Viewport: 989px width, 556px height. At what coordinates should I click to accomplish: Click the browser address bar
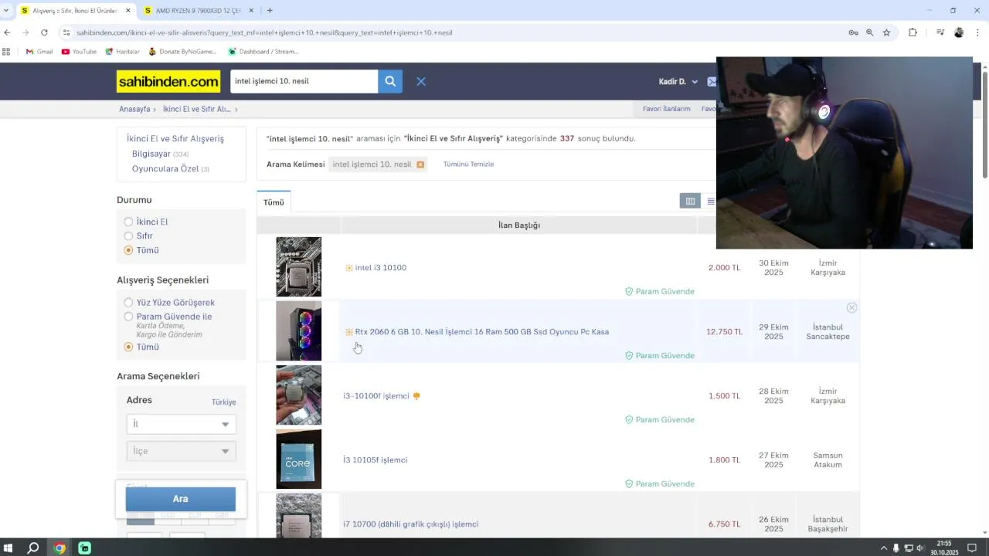(x=456, y=32)
